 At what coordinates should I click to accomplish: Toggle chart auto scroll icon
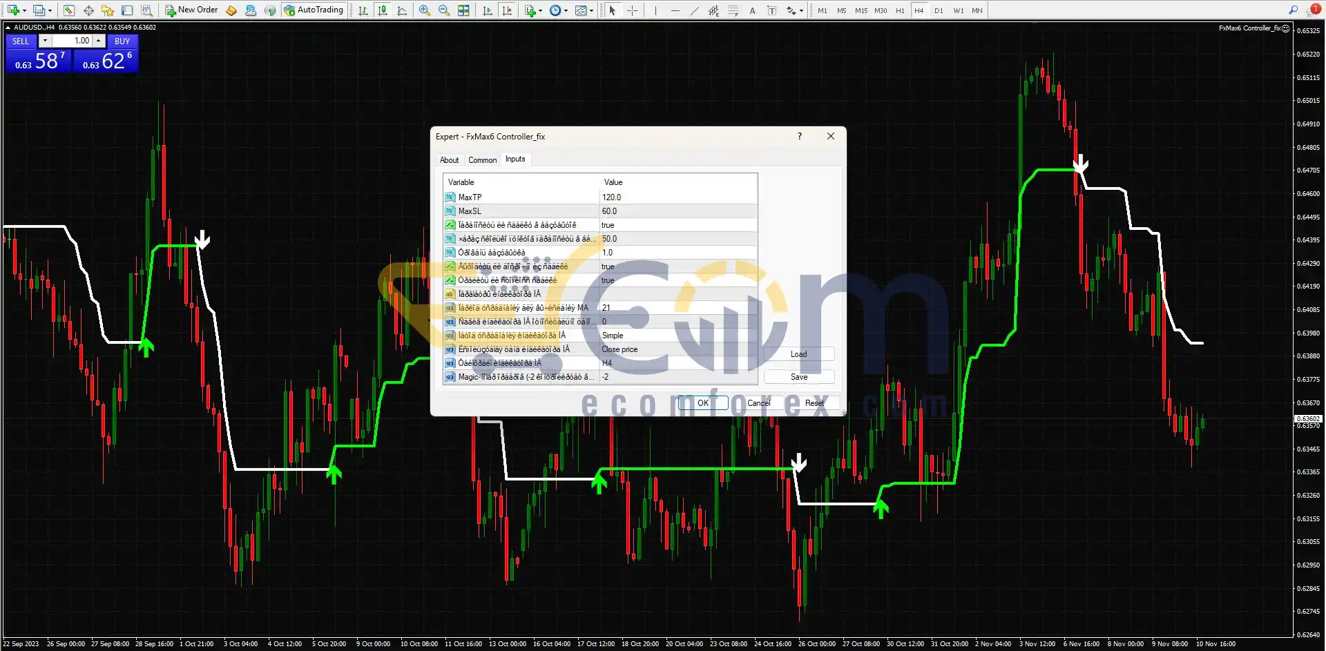coord(488,10)
